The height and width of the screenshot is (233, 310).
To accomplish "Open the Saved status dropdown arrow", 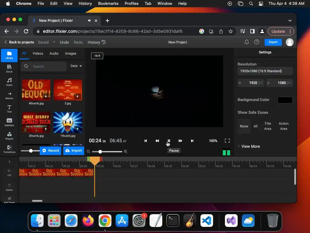I will pos(54,42).
